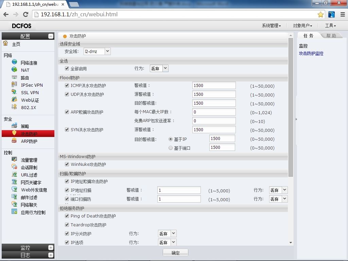Image resolution: width=348 pixels, height=261 pixels.
Task: Toggle ICMP洪水攻击防护 checkbox
Action: [67, 85]
